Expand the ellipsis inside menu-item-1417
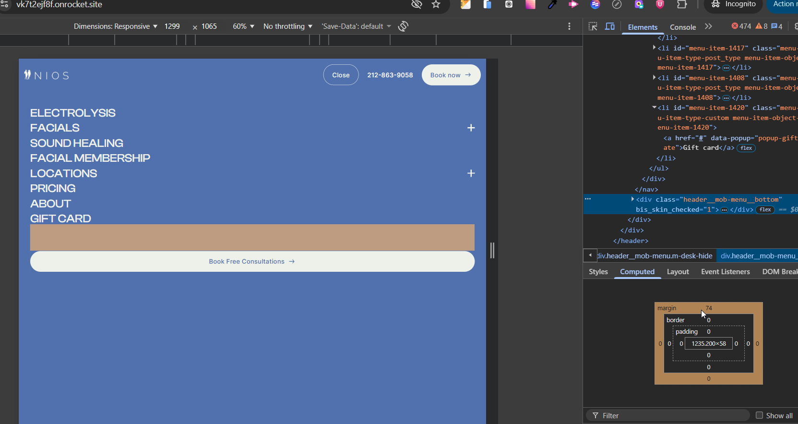 [x=726, y=68]
